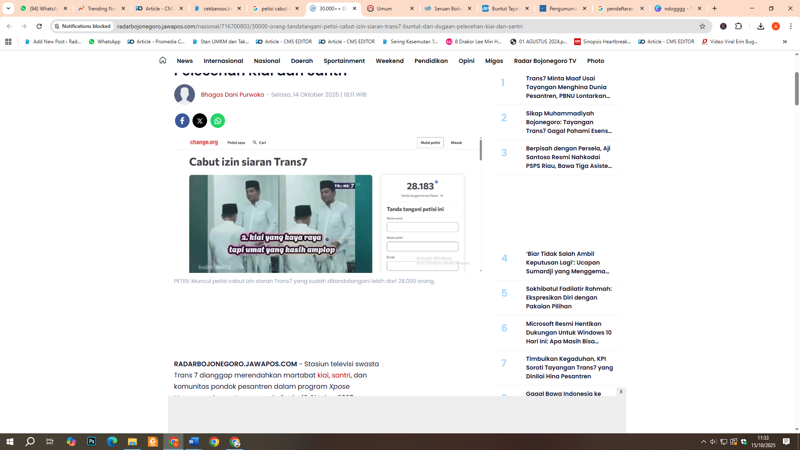Switch to Word in taskbar

(x=194, y=442)
